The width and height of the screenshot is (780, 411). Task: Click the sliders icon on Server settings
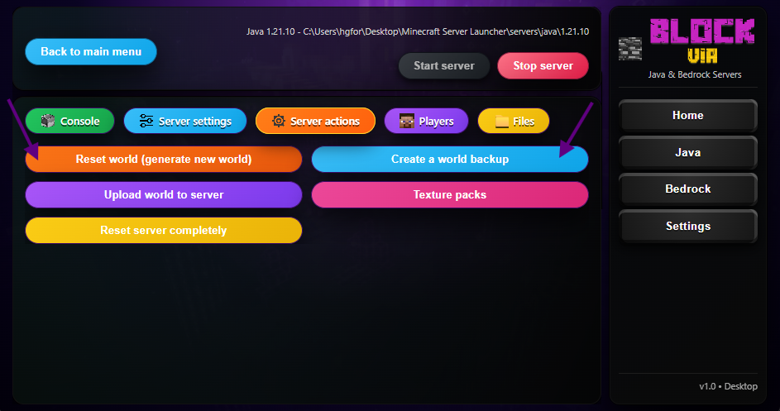[x=146, y=121]
